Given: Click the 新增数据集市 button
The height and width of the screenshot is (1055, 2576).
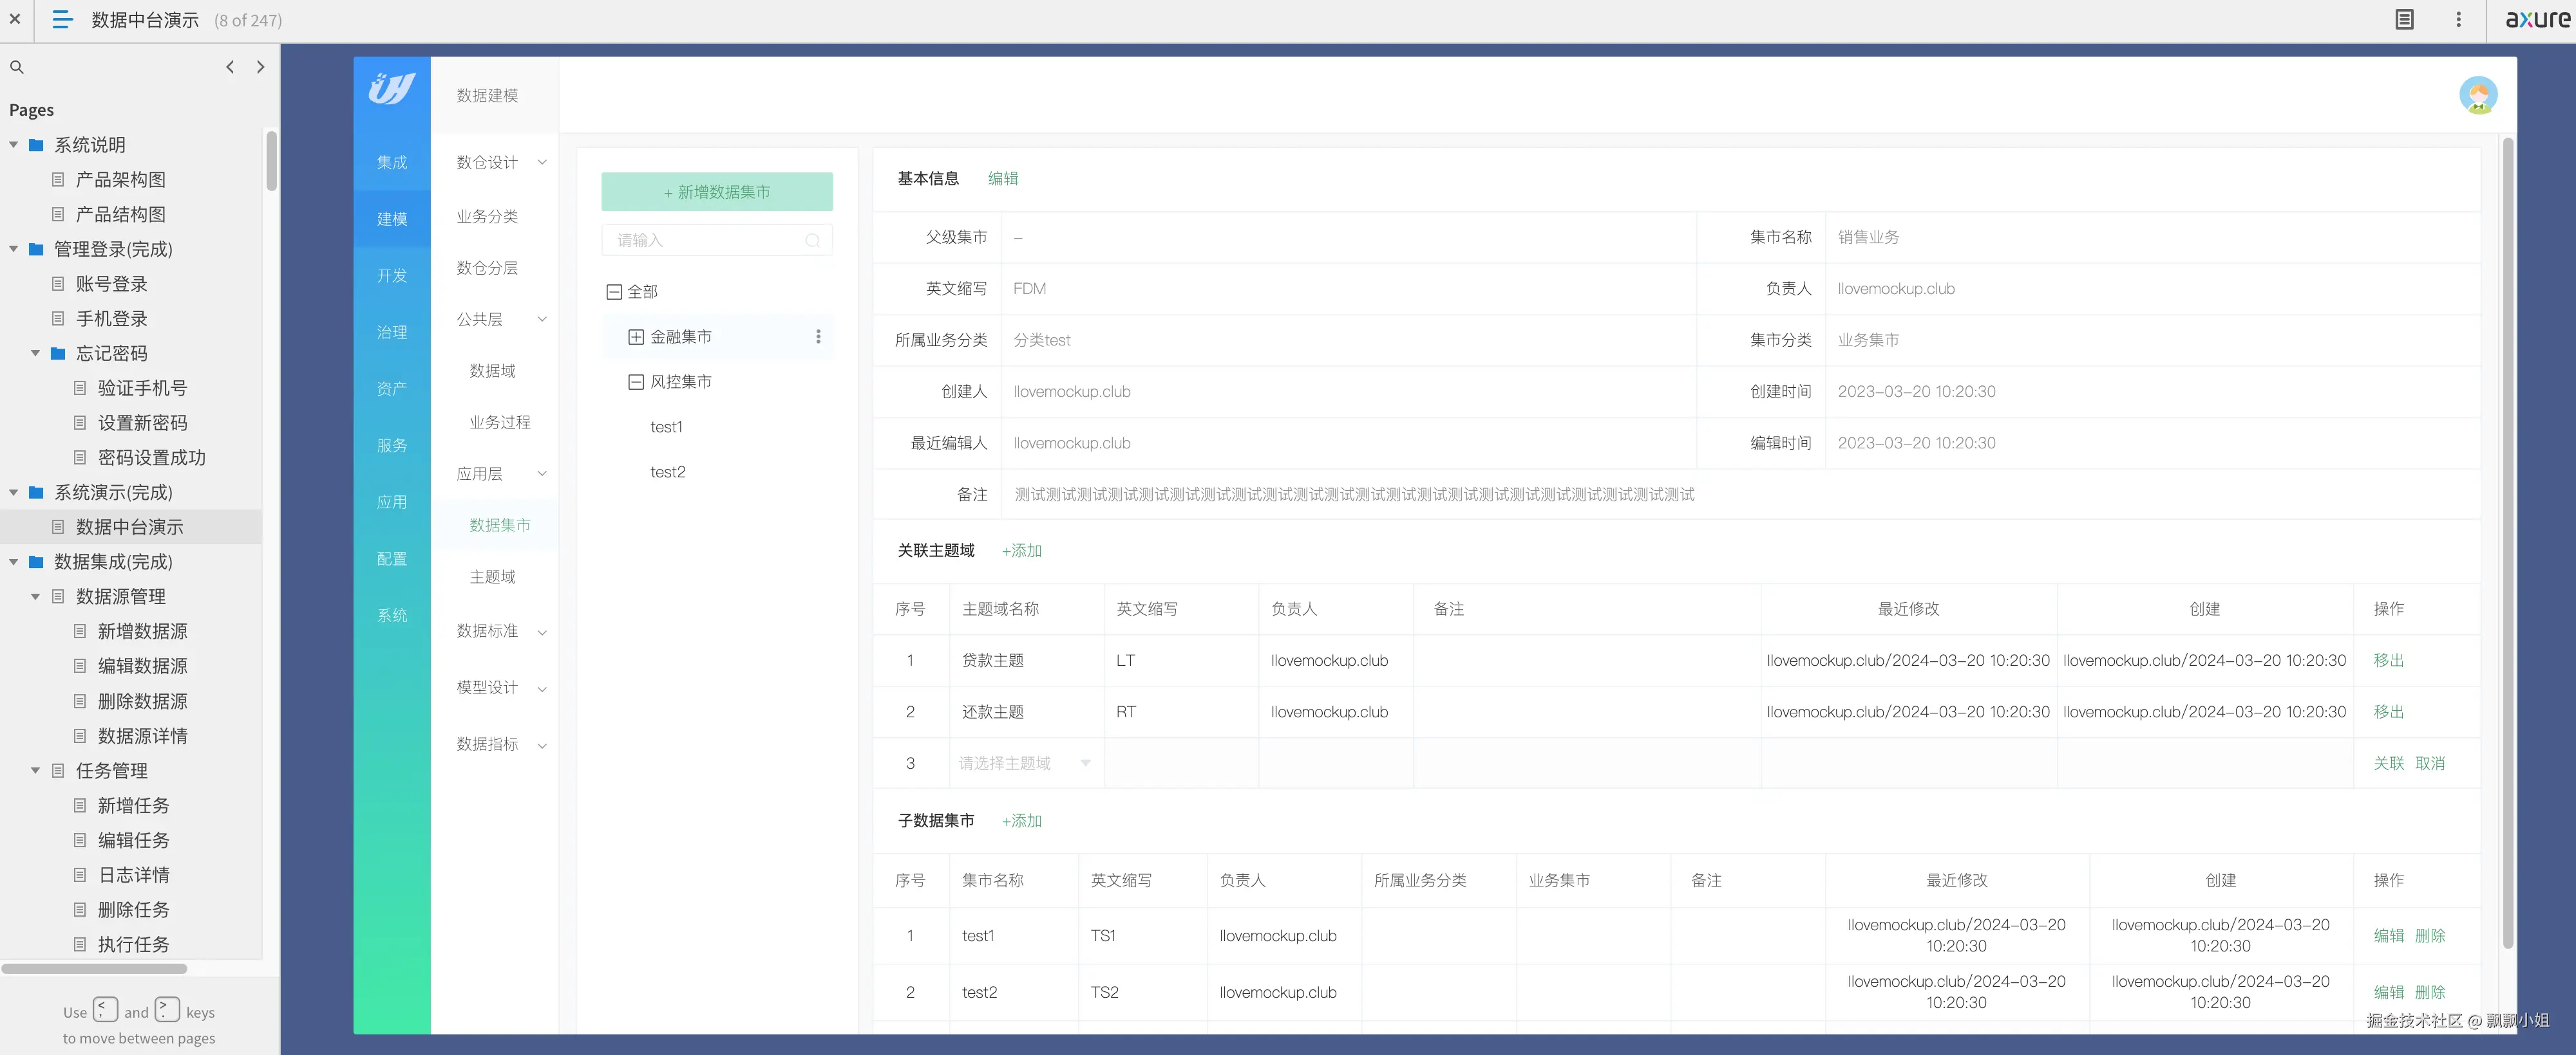Looking at the screenshot, I should click(716, 191).
